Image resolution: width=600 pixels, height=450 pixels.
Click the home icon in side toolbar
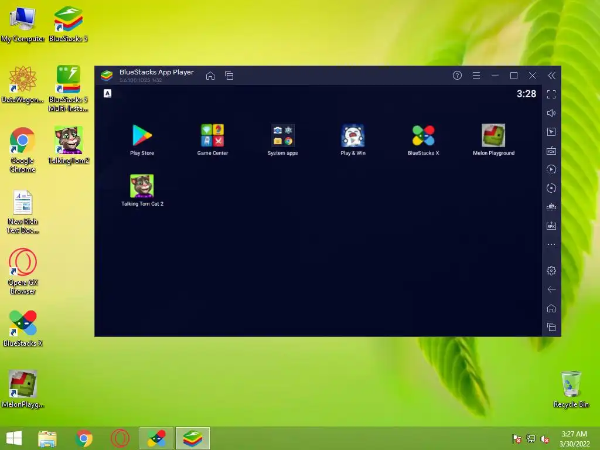(x=551, y=308)
